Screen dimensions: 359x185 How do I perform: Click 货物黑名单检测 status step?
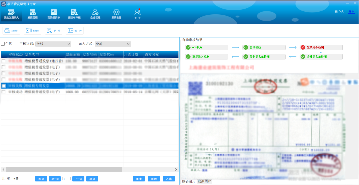coord(264,57)
